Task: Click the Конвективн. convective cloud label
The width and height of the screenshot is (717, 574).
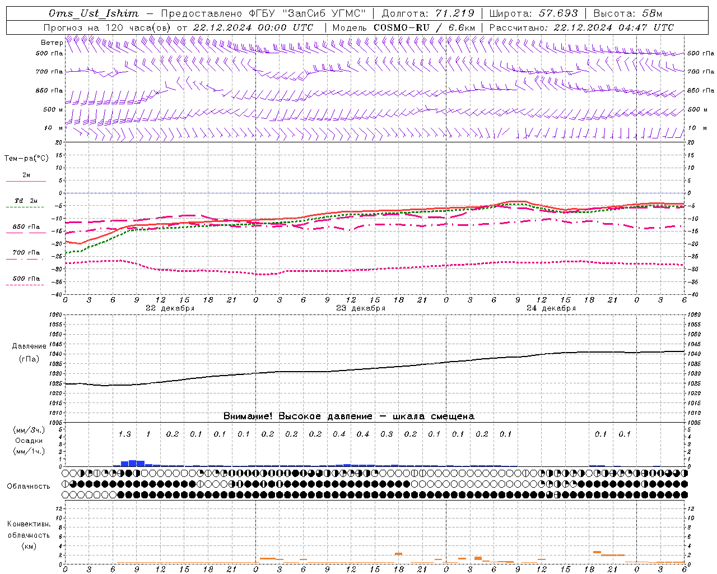Action: tap(29, 524)
